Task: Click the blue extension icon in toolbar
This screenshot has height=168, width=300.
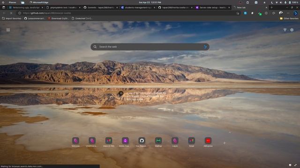Action: tap(245, 13)
